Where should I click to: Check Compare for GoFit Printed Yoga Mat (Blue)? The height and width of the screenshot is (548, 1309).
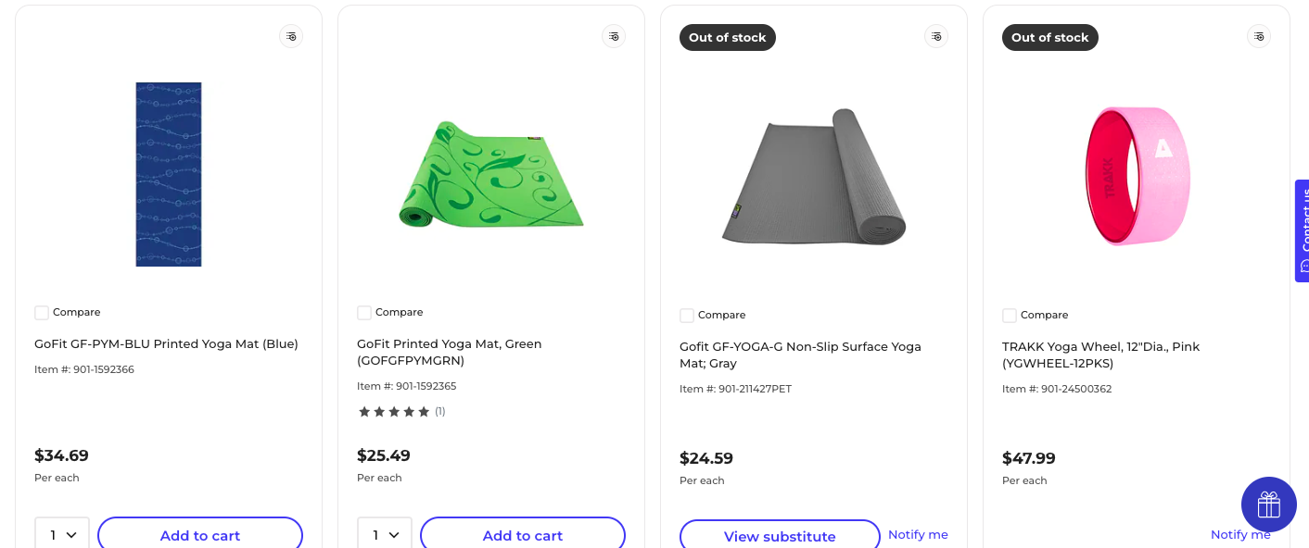(x=42, y=313)
